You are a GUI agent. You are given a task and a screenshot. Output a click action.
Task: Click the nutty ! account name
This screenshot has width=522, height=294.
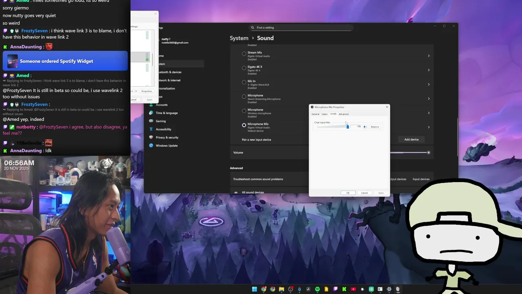[166, 39]
